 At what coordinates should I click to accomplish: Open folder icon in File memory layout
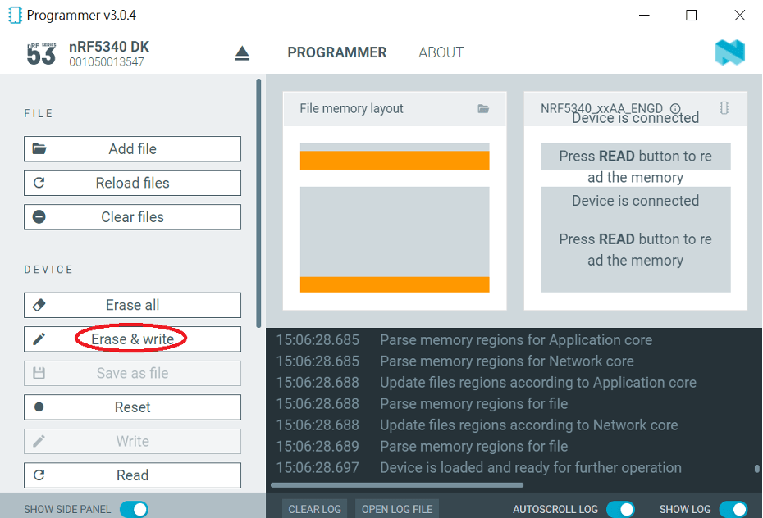click(483, 108)
